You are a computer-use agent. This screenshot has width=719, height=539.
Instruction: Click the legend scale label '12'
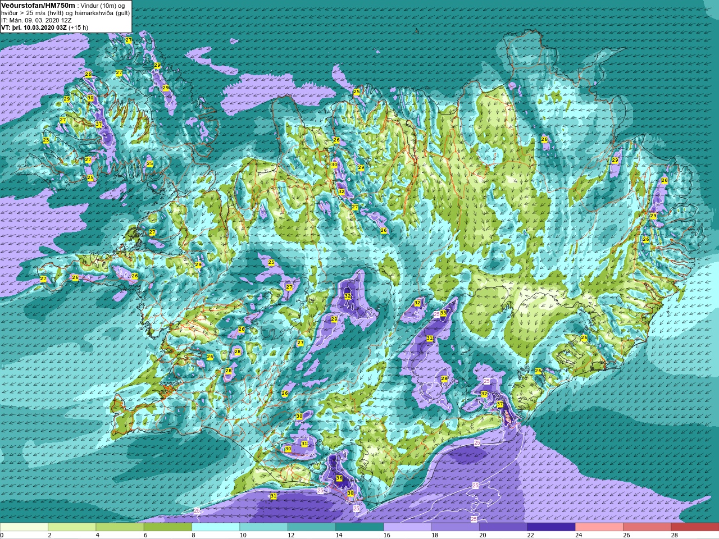point(291,535)
